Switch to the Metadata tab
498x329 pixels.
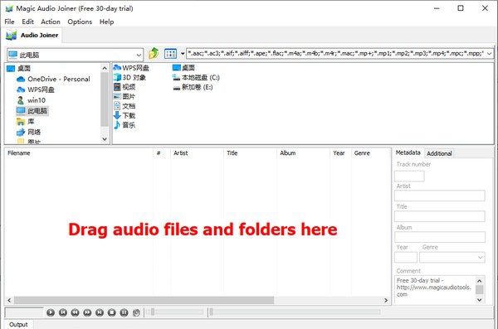408,152
